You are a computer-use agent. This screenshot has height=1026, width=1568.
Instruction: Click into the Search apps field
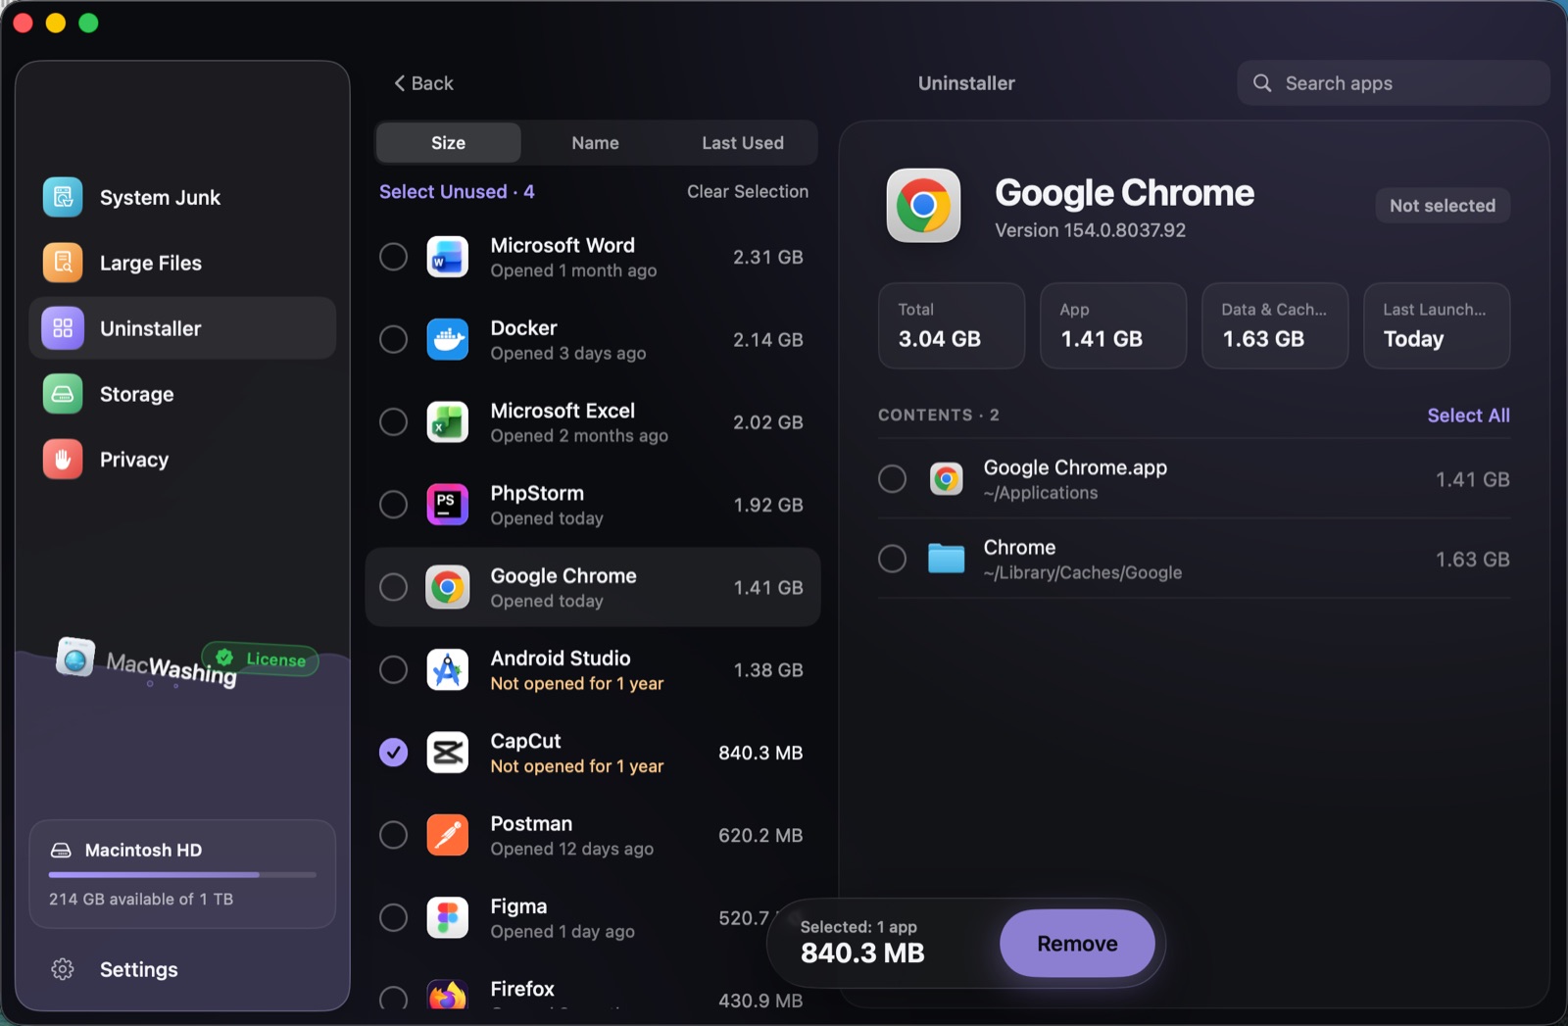[x=1394, y=83]
